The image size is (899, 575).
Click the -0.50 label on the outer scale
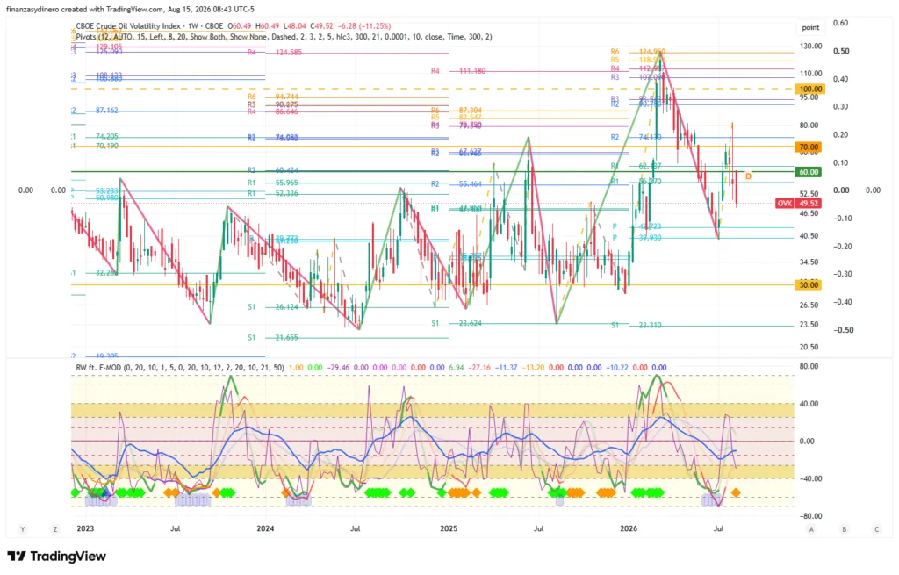(843, 330)
